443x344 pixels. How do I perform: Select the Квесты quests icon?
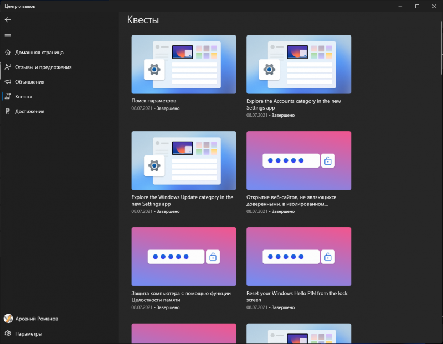click(x=8, y=96)
